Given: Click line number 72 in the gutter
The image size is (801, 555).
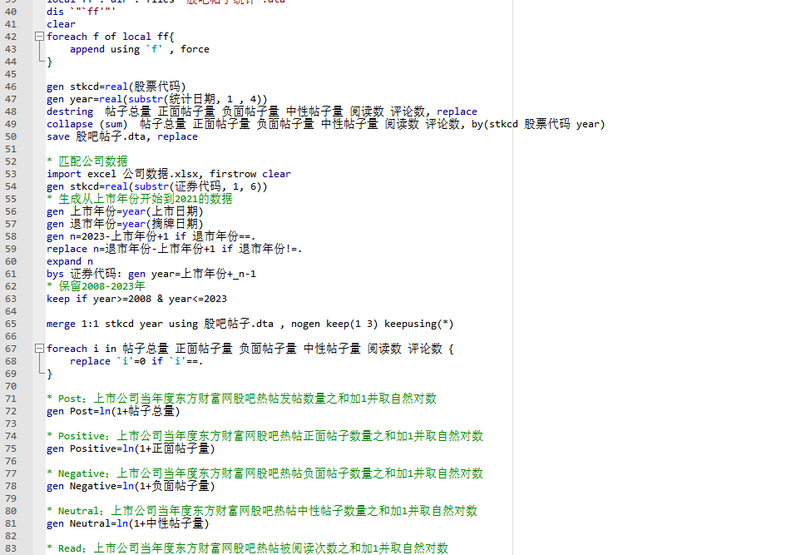Looking at the screenshot, I should click(11, 411).
